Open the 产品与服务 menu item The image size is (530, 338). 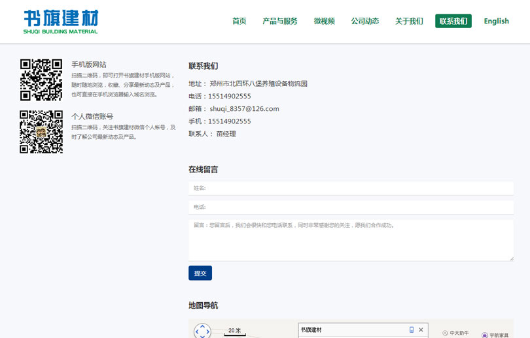point(280,21)
